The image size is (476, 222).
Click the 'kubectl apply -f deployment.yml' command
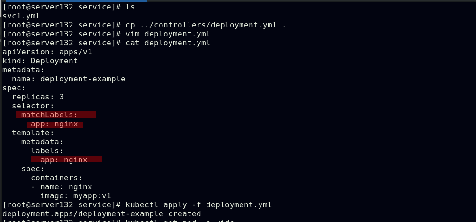tap(198, 205)
